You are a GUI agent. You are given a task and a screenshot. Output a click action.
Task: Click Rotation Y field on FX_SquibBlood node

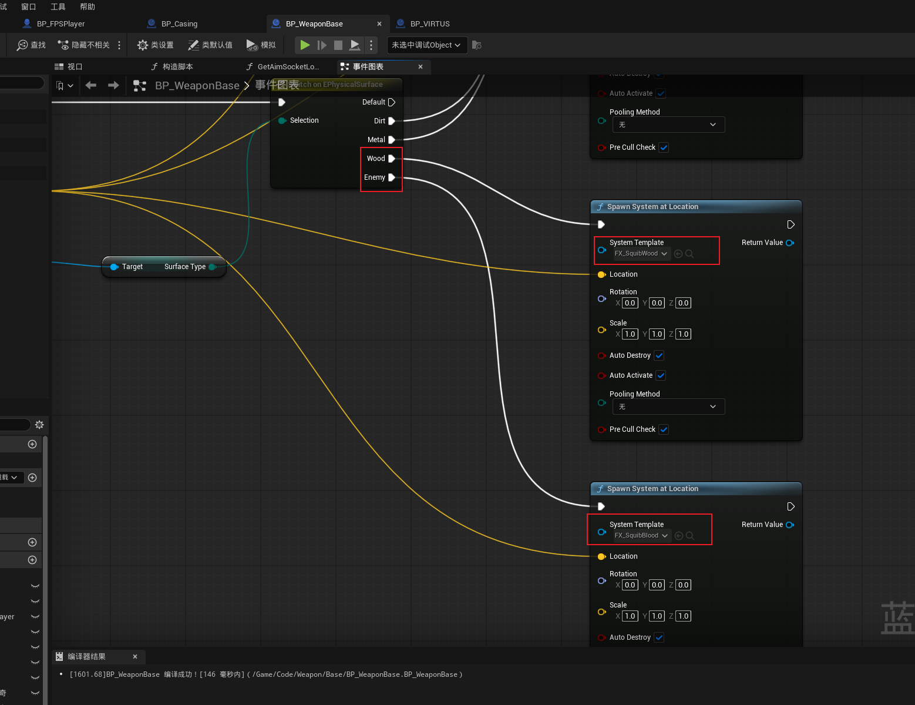pos(657,585)
